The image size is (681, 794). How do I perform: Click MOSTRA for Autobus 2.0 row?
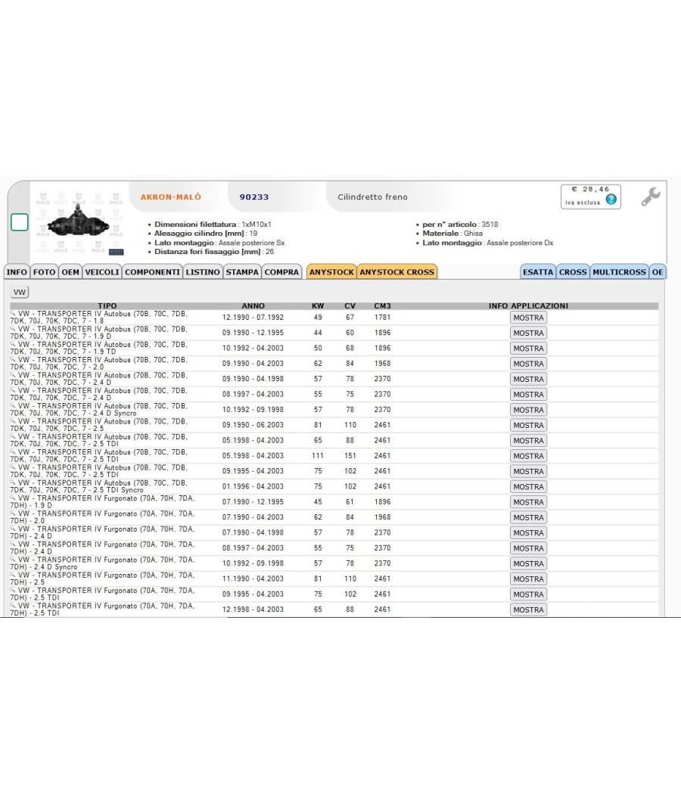coord(528,364)
